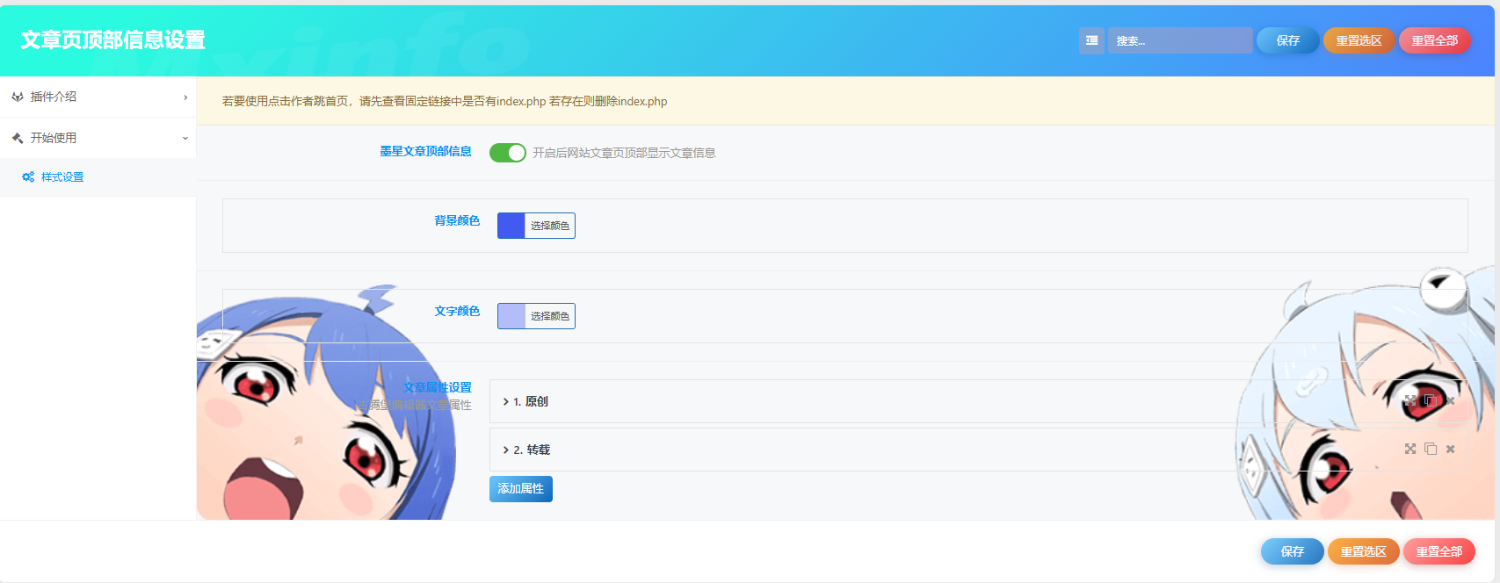This screenshot has width=1500, height=583.
Task: Expand the 1. 原创 accordion item
Action: click(980, 401)
